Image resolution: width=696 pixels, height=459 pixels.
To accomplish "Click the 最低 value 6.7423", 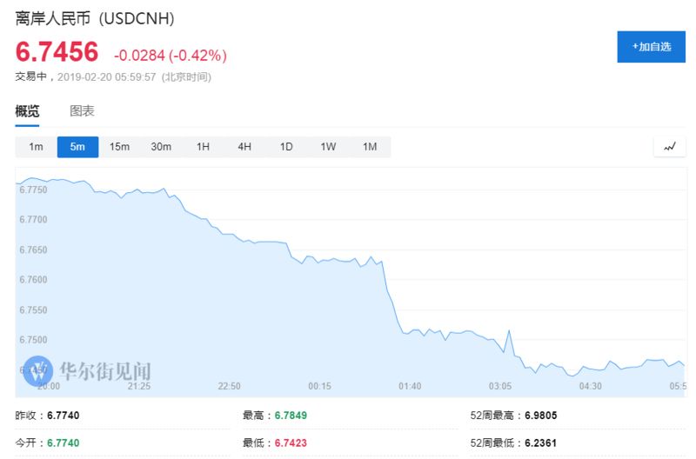I will (x=291, y=442).
